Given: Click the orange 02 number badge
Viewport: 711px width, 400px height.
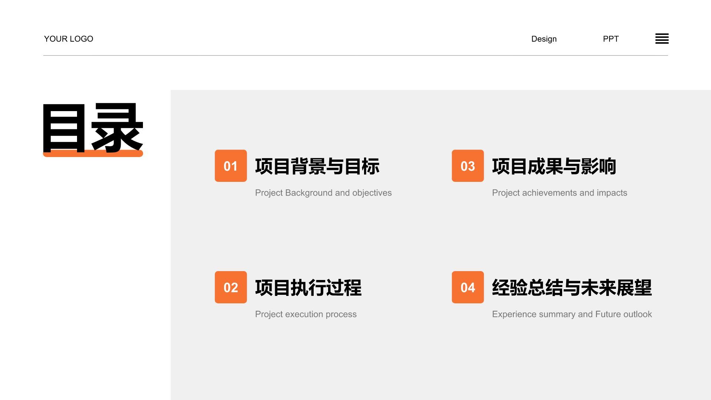Looking at the screenshot, I should tap(231, 287).
